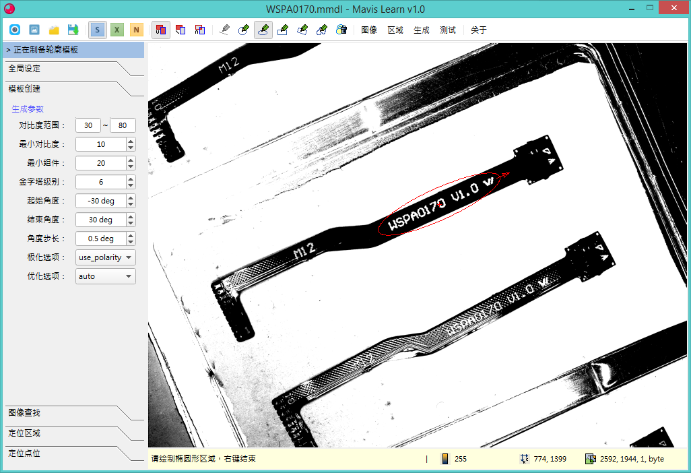Increase 起始角度 with the up arrow

point(131,198)
